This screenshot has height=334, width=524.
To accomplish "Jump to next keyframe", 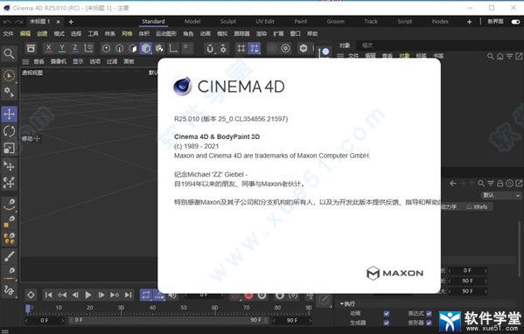I will [x=115, y=295].
